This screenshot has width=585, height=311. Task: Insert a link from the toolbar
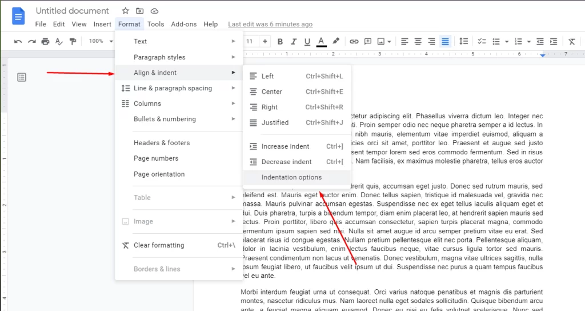[354, 41]
